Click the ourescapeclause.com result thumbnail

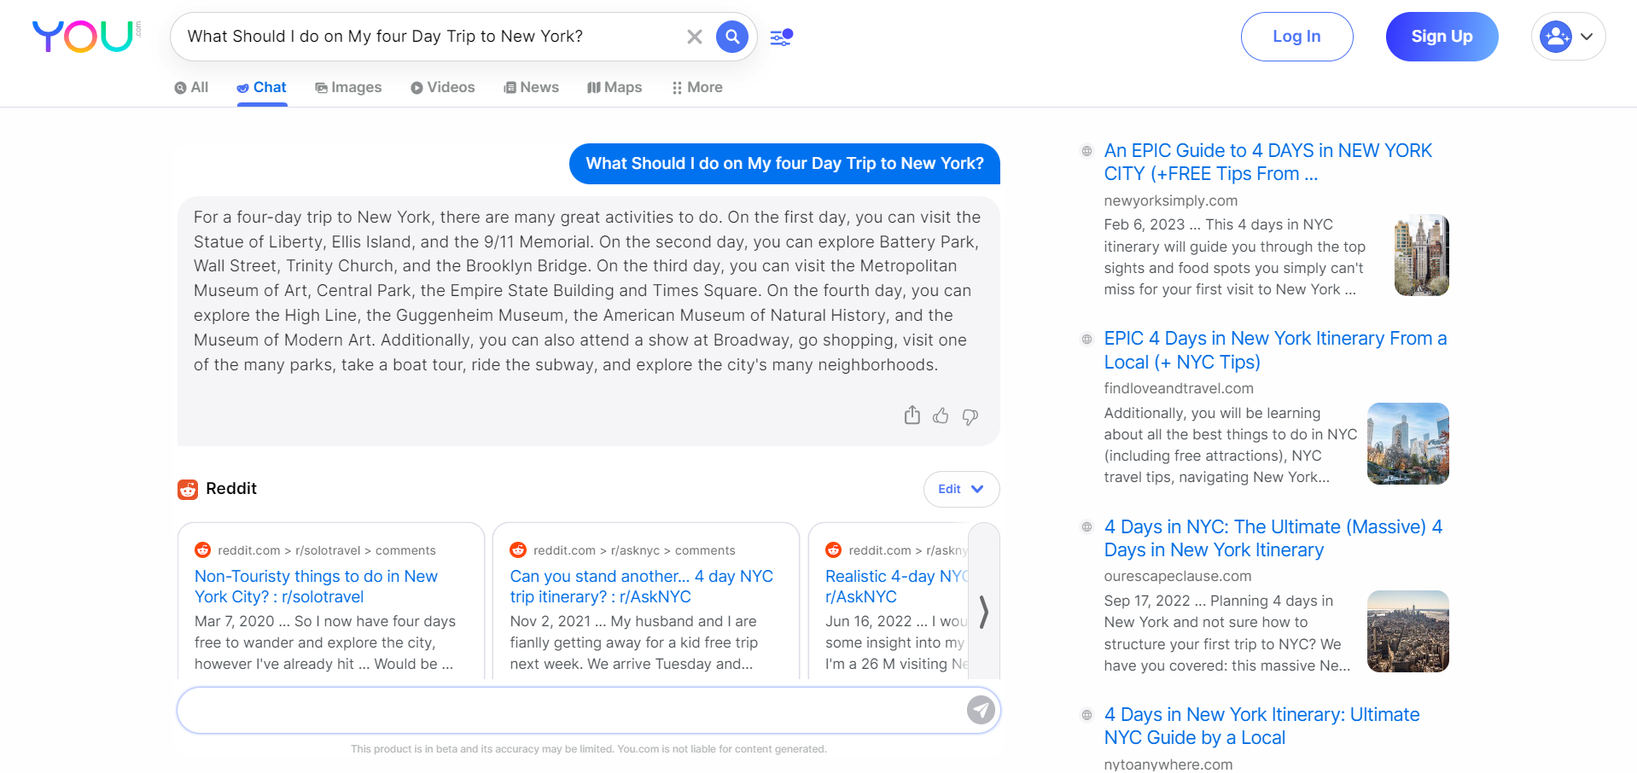(x=1407, y=631)
